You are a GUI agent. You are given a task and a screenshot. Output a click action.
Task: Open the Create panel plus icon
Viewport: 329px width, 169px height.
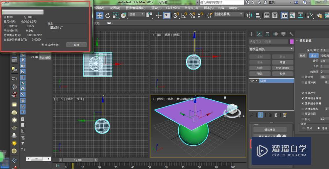pos(251,34)
